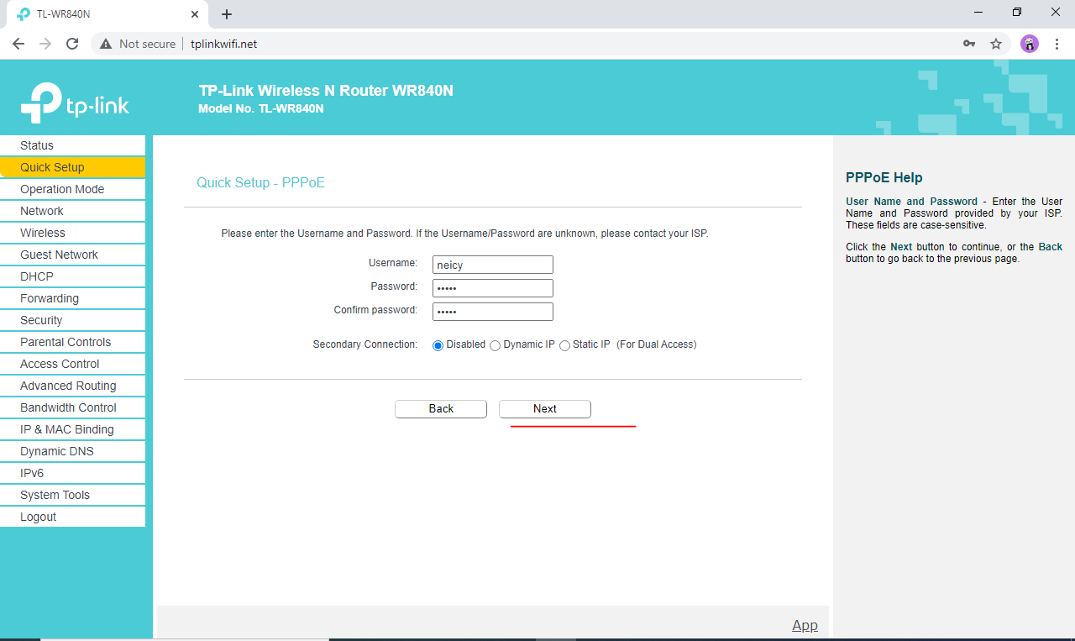
Task: Click the PPPoE Help heading
Action: (884, 177)
